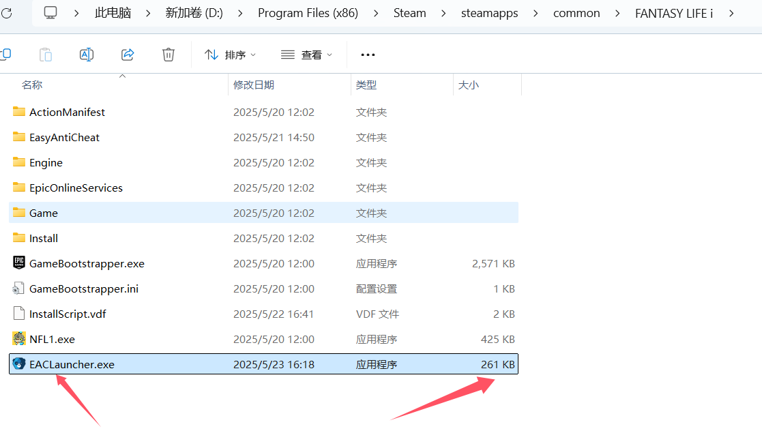Open the view (查看) dropdown
Image resolution: width=762 pixels, height=446 pixels.
(307, 55)
